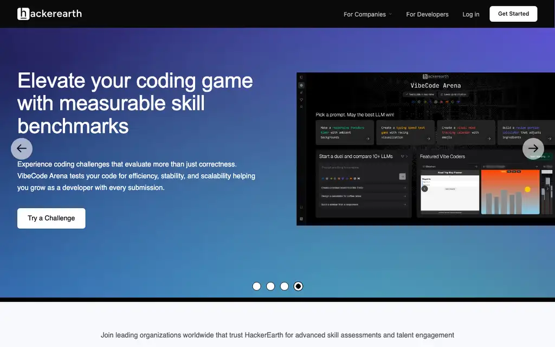Click the 'Elevate your coding game' headline
555x347 pixels.
(x=135, y=103)
